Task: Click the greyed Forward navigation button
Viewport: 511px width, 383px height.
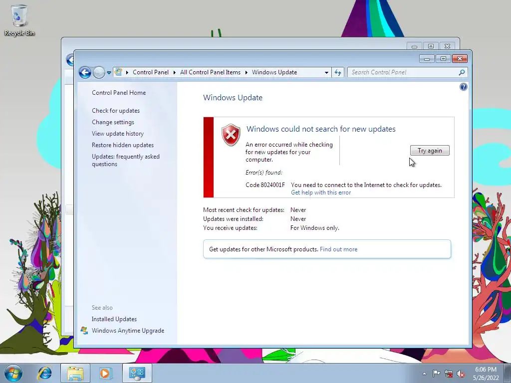Action: click(x=99, y=72)
